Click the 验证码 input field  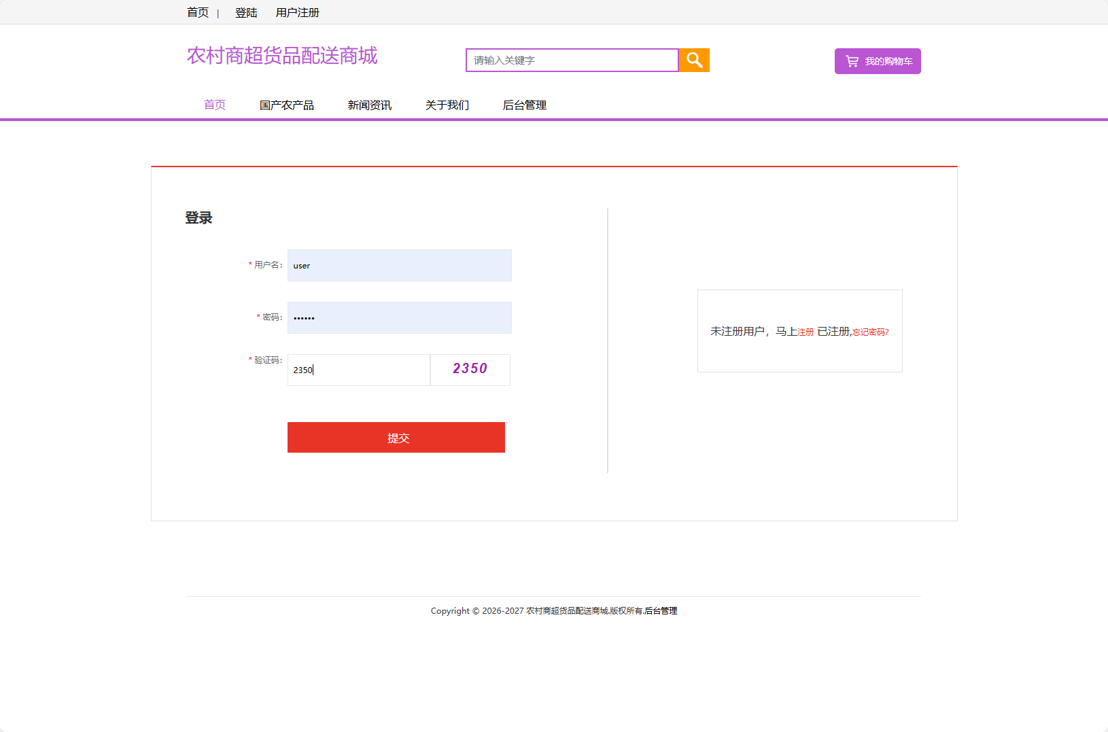pyautogui.click(x=358, y=370)
